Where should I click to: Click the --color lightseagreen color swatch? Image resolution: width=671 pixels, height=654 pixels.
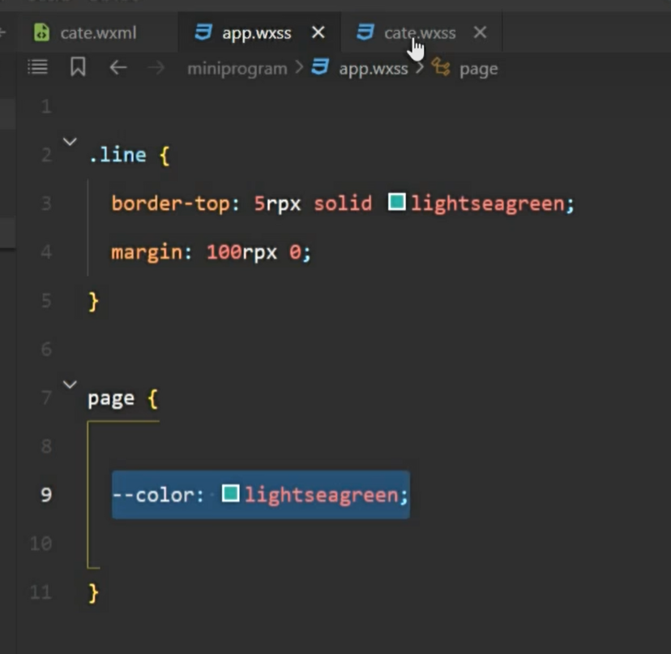231,494
